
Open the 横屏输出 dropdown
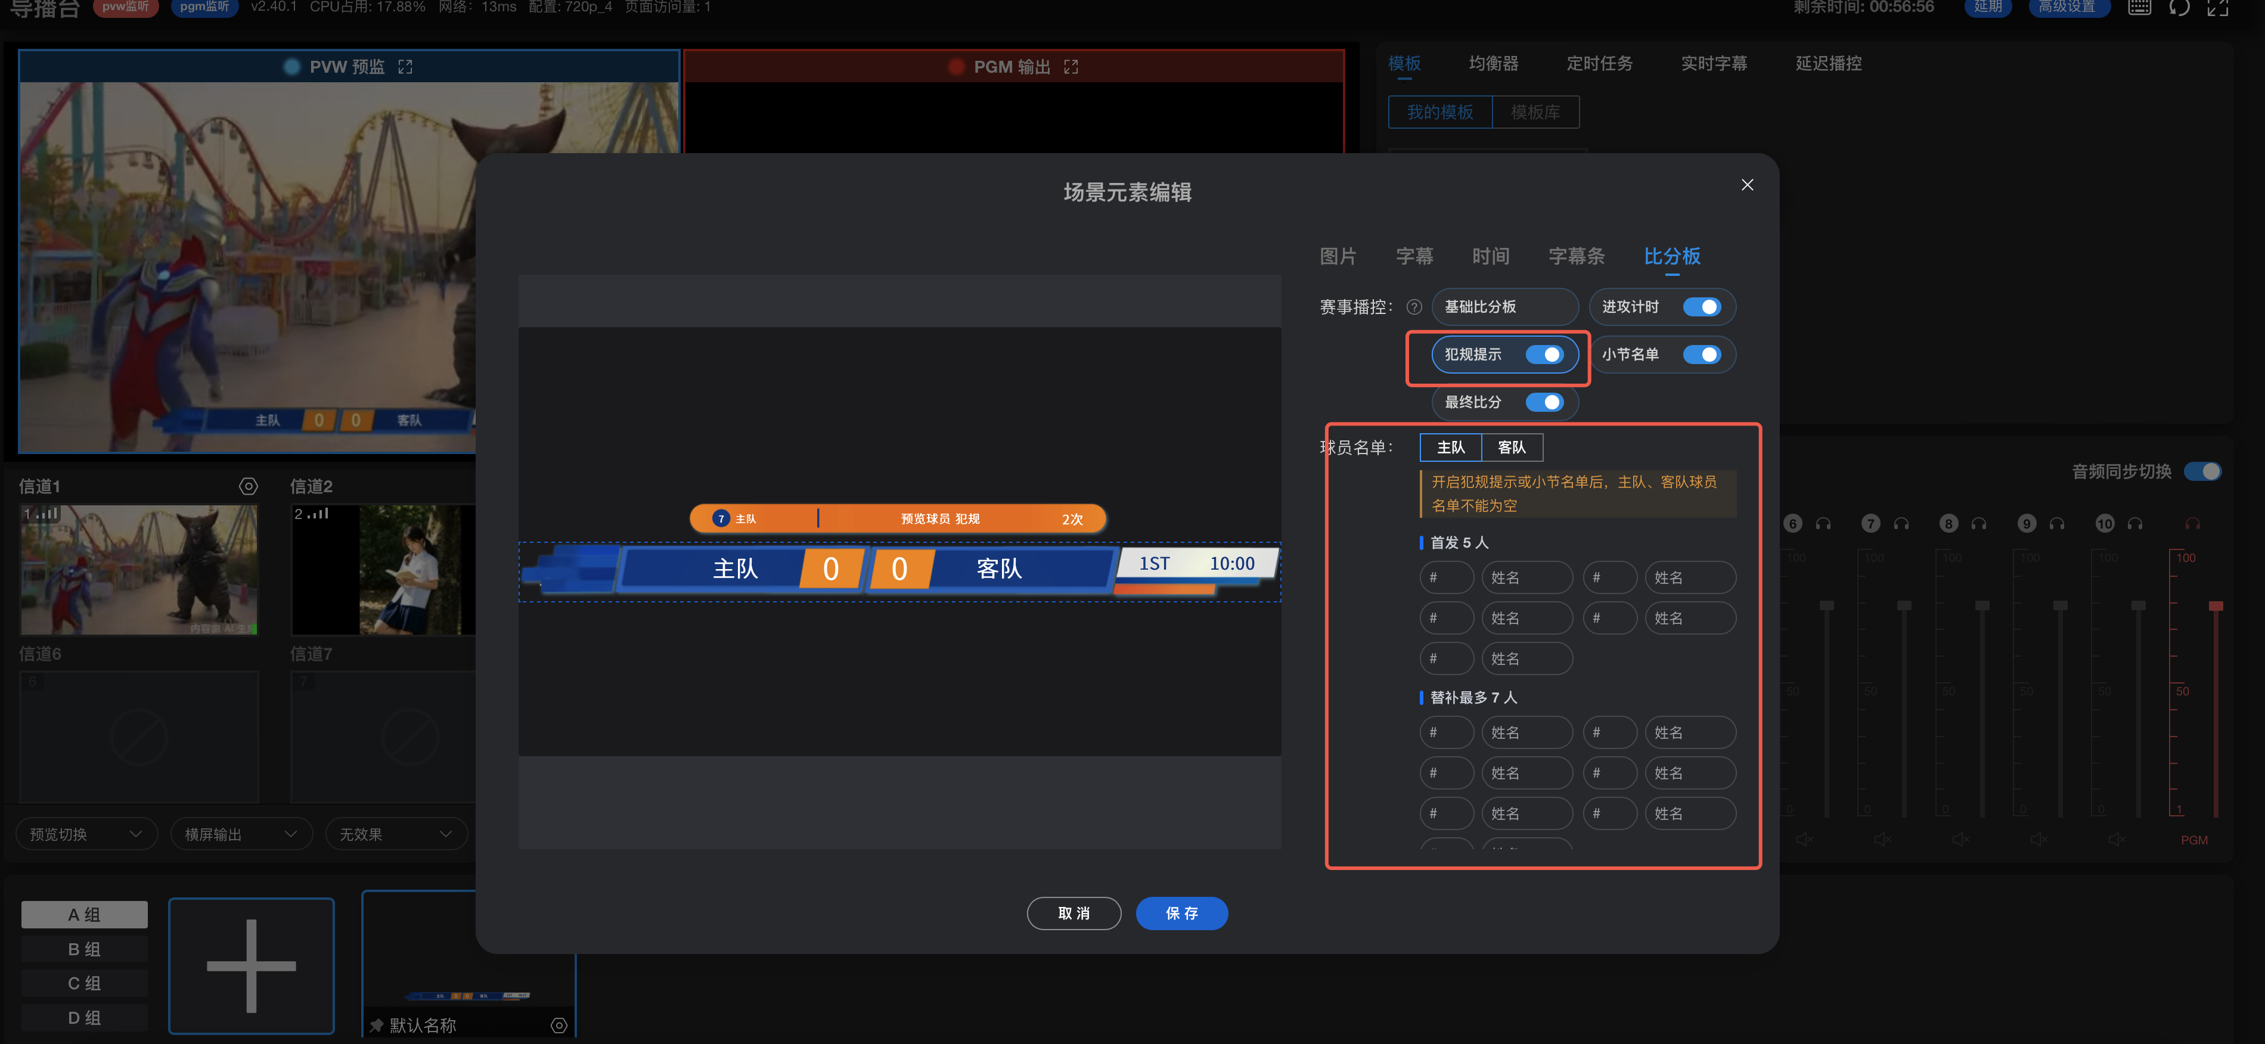click(x=241, y=834)
